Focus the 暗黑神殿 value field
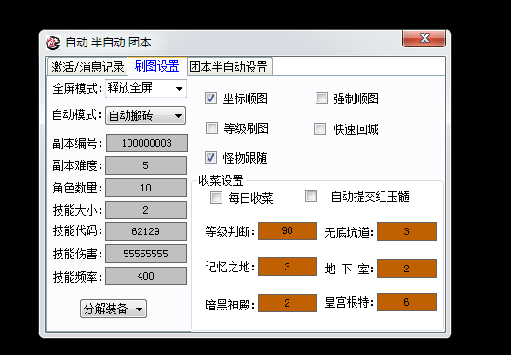This screenshot has height=355, width=511. pos(288,303)
